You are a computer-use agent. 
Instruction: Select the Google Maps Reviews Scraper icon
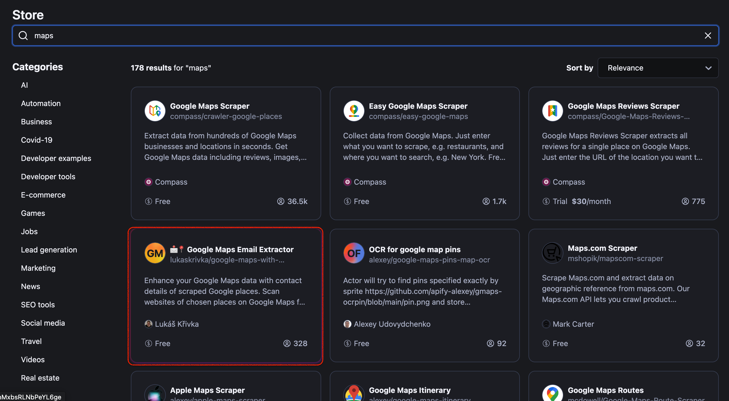click(x=552, y=111)
